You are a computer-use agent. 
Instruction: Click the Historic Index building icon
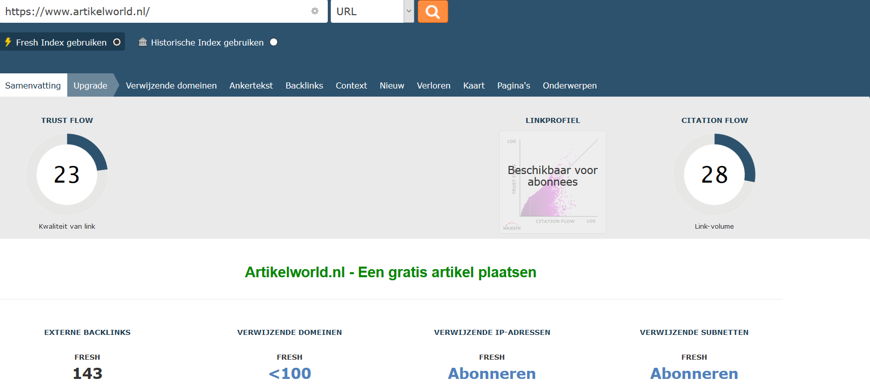pyautogui.click(x=143, y=42)
